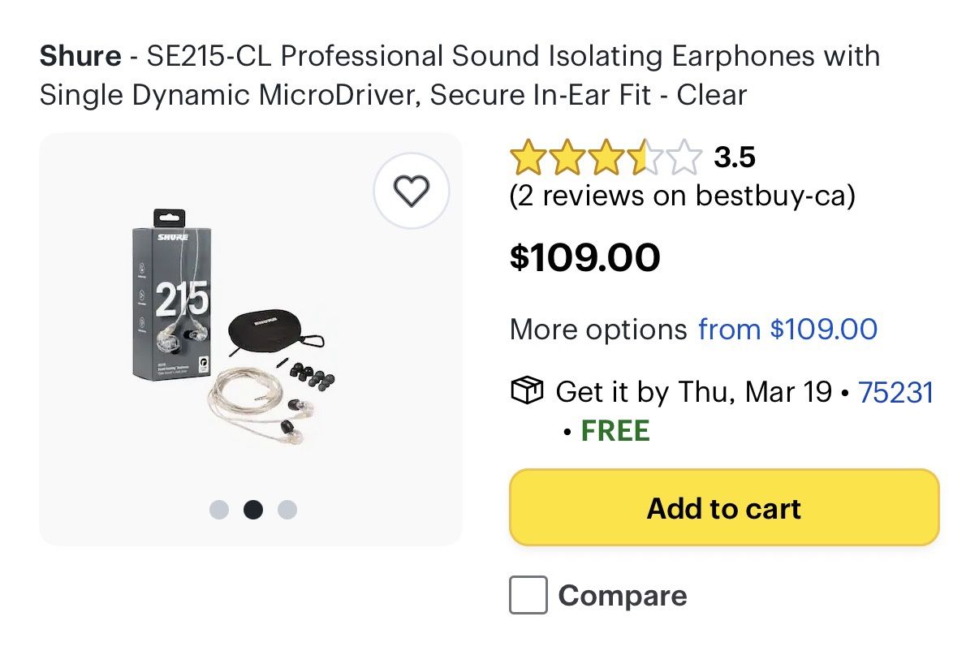This screenshot has height=651, width=979.
Task: Open the "from $109.00" options link
Action: coord(787,330)
